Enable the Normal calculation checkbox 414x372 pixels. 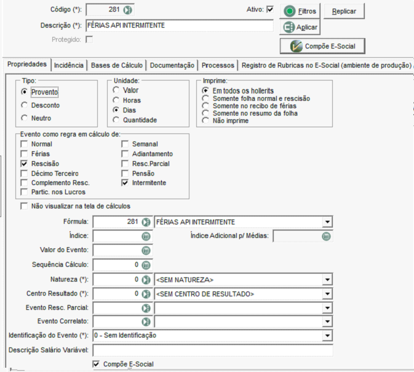pos(24,144)
